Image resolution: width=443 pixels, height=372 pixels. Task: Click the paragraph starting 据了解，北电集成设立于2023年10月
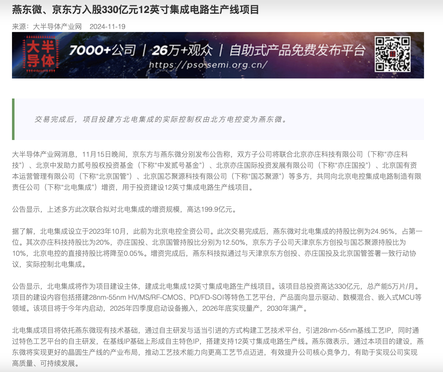click(x=217, y=248)
